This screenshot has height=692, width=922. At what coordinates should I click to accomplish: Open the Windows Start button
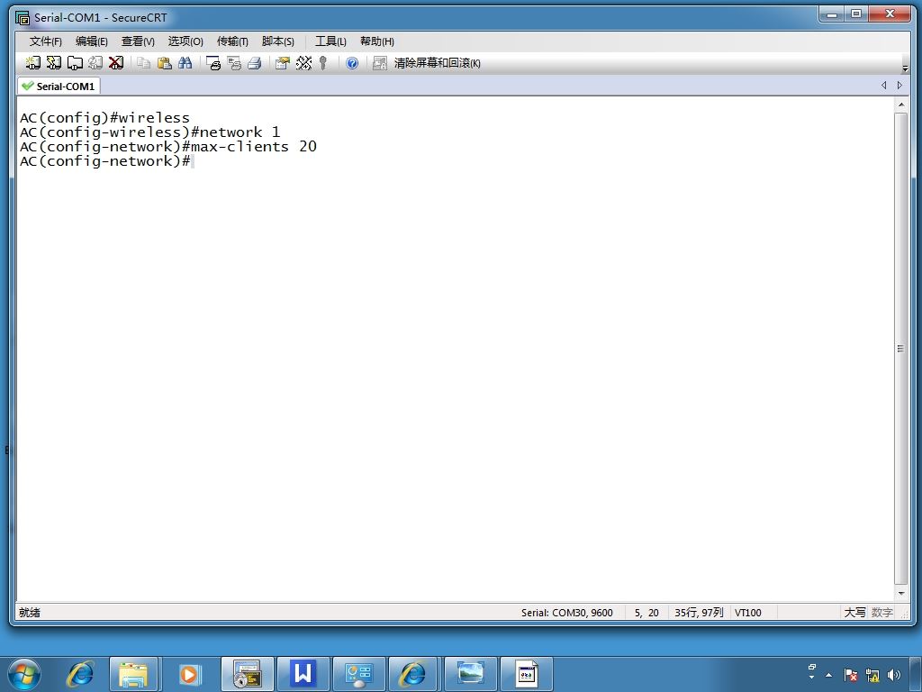click(x=24, y=674)
